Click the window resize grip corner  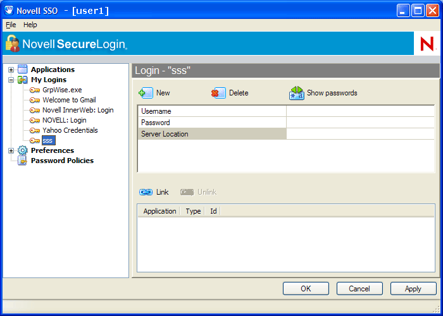coord(436,309)
